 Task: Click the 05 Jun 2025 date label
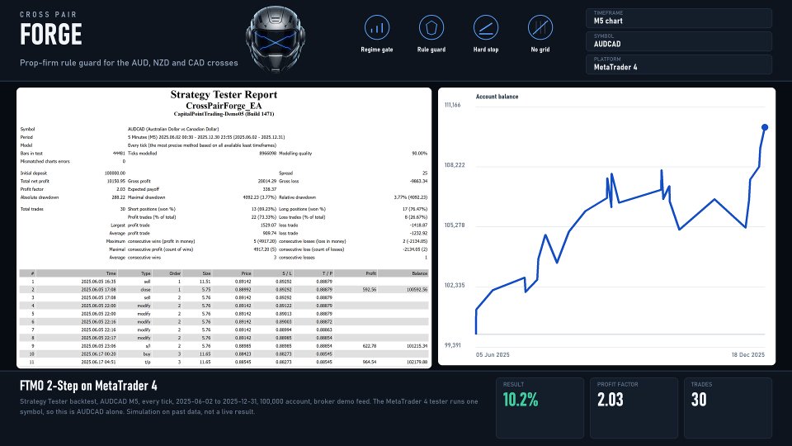pos(493,354)
